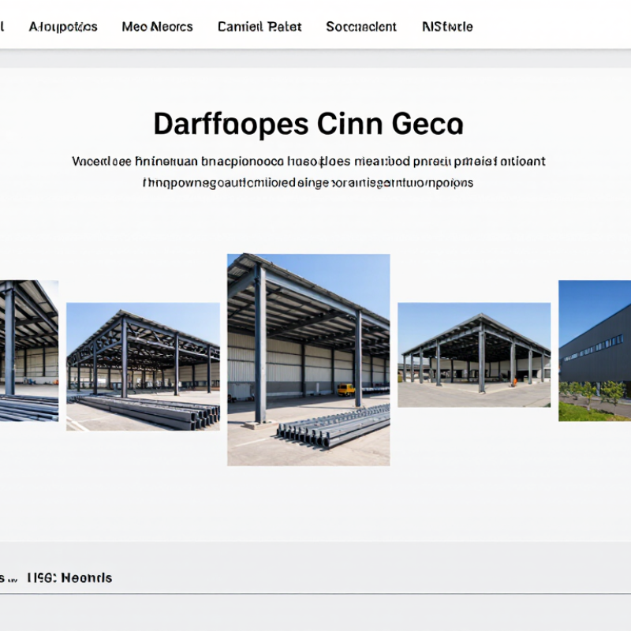Open the Meo Neorcs navigation item
The height and width of the screenshot is (631, 631).
tap(157, 27)
